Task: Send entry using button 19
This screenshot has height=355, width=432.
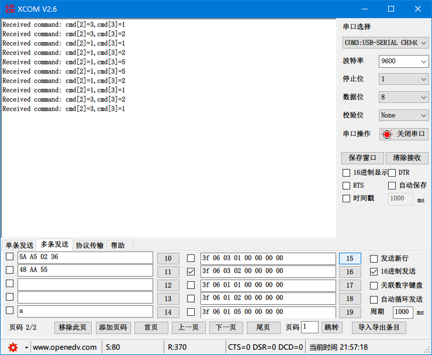Action: 350,312
